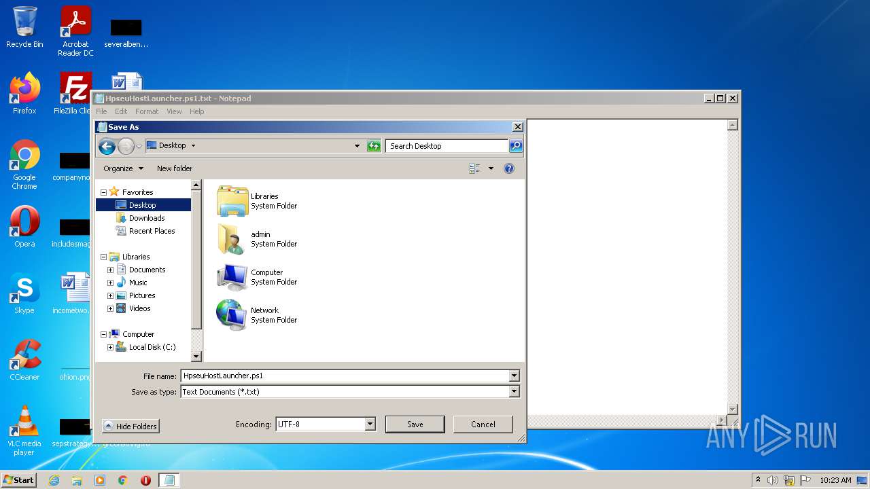Close the Save As dialog
Viewport: 870px width, 489px height.
click(517, 127)
